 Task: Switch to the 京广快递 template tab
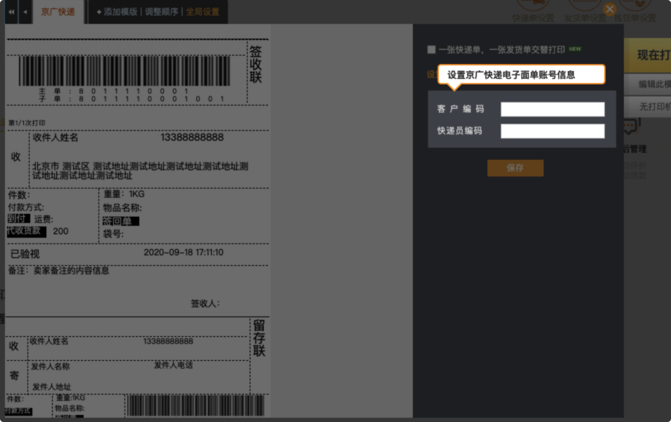pyautogui.click(x=58, y=12)
